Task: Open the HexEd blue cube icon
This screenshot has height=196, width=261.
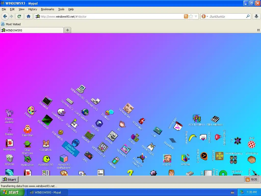Action: [x=99, y=124]
